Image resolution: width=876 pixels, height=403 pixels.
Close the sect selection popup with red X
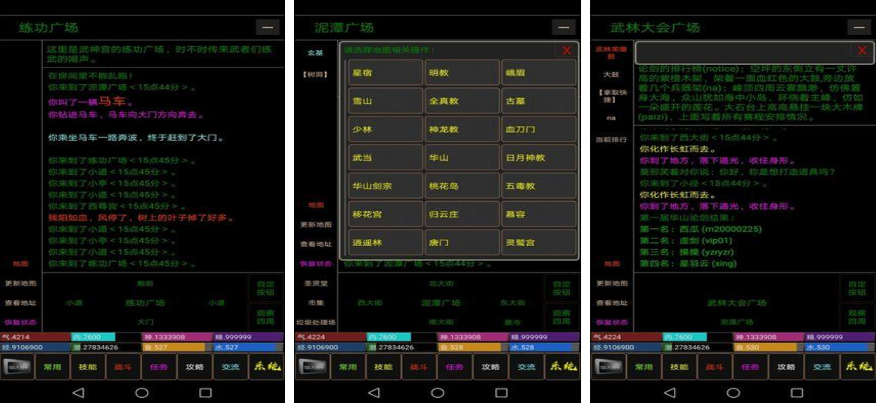(566, 51)
